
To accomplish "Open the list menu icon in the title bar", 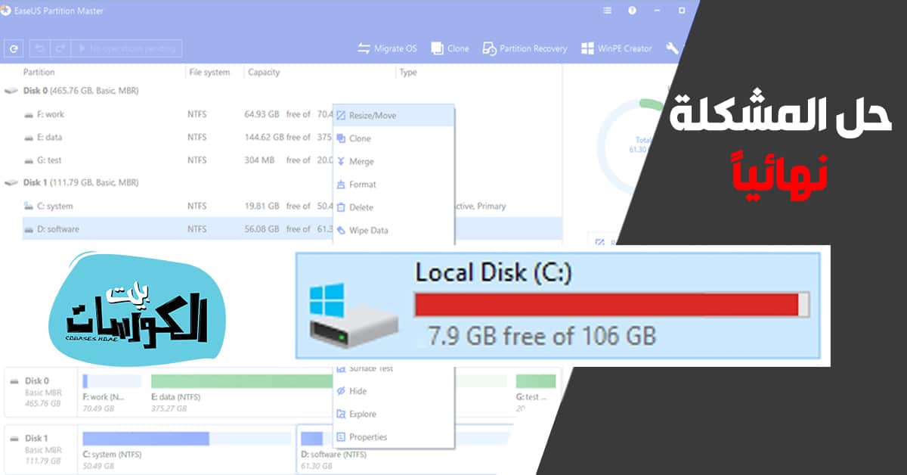I will [x=608, y=11].
